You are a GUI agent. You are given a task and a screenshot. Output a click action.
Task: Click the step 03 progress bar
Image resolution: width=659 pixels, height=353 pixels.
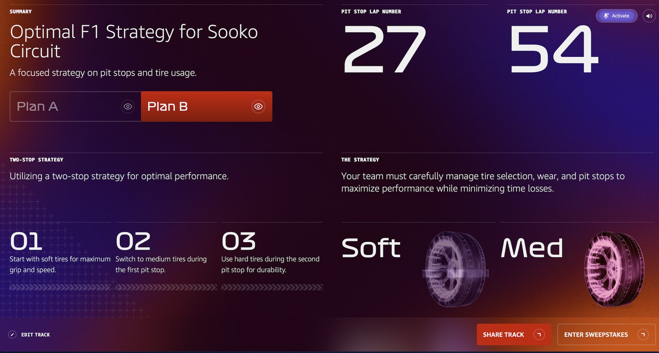[x=272, y=287]
